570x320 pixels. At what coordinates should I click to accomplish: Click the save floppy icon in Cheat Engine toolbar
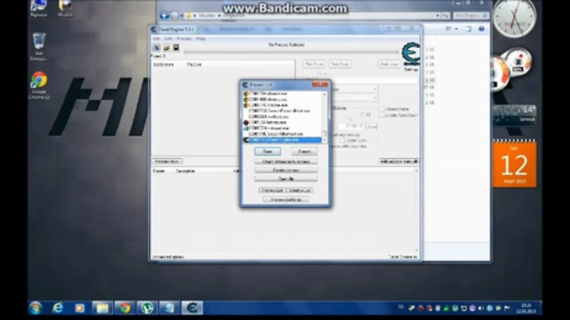click(x=176, y=48)
